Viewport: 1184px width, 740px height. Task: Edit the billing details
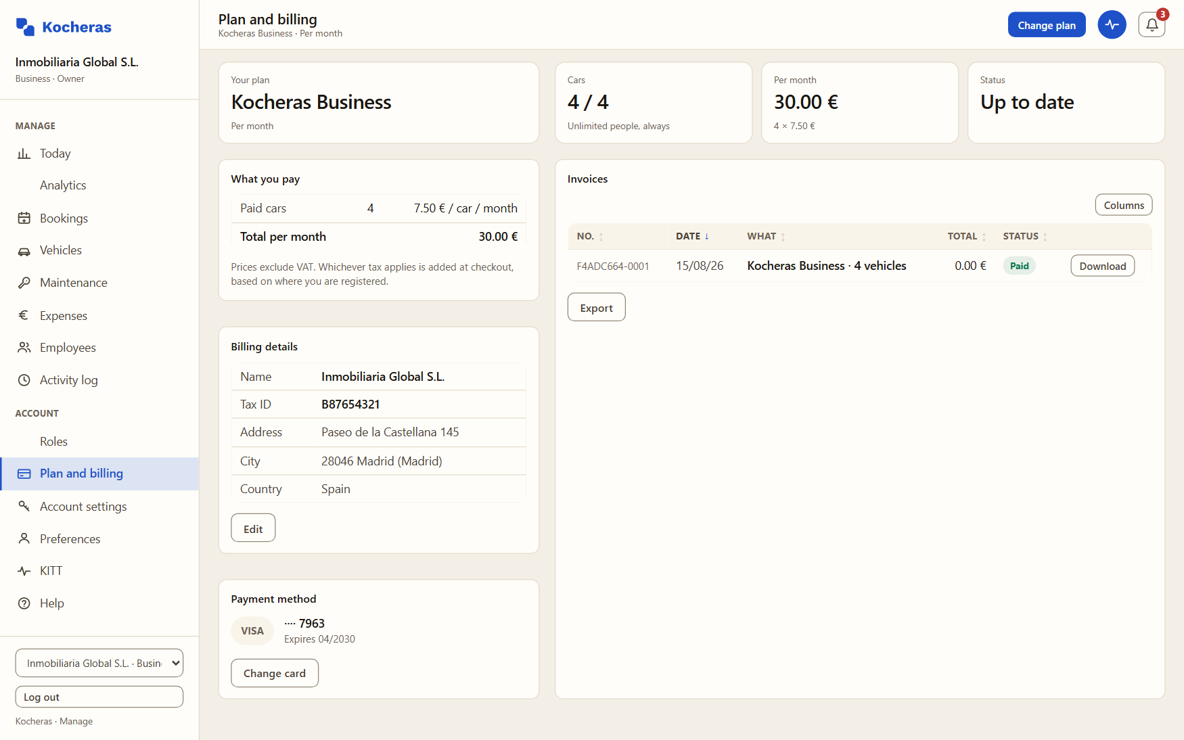point(253,528)
